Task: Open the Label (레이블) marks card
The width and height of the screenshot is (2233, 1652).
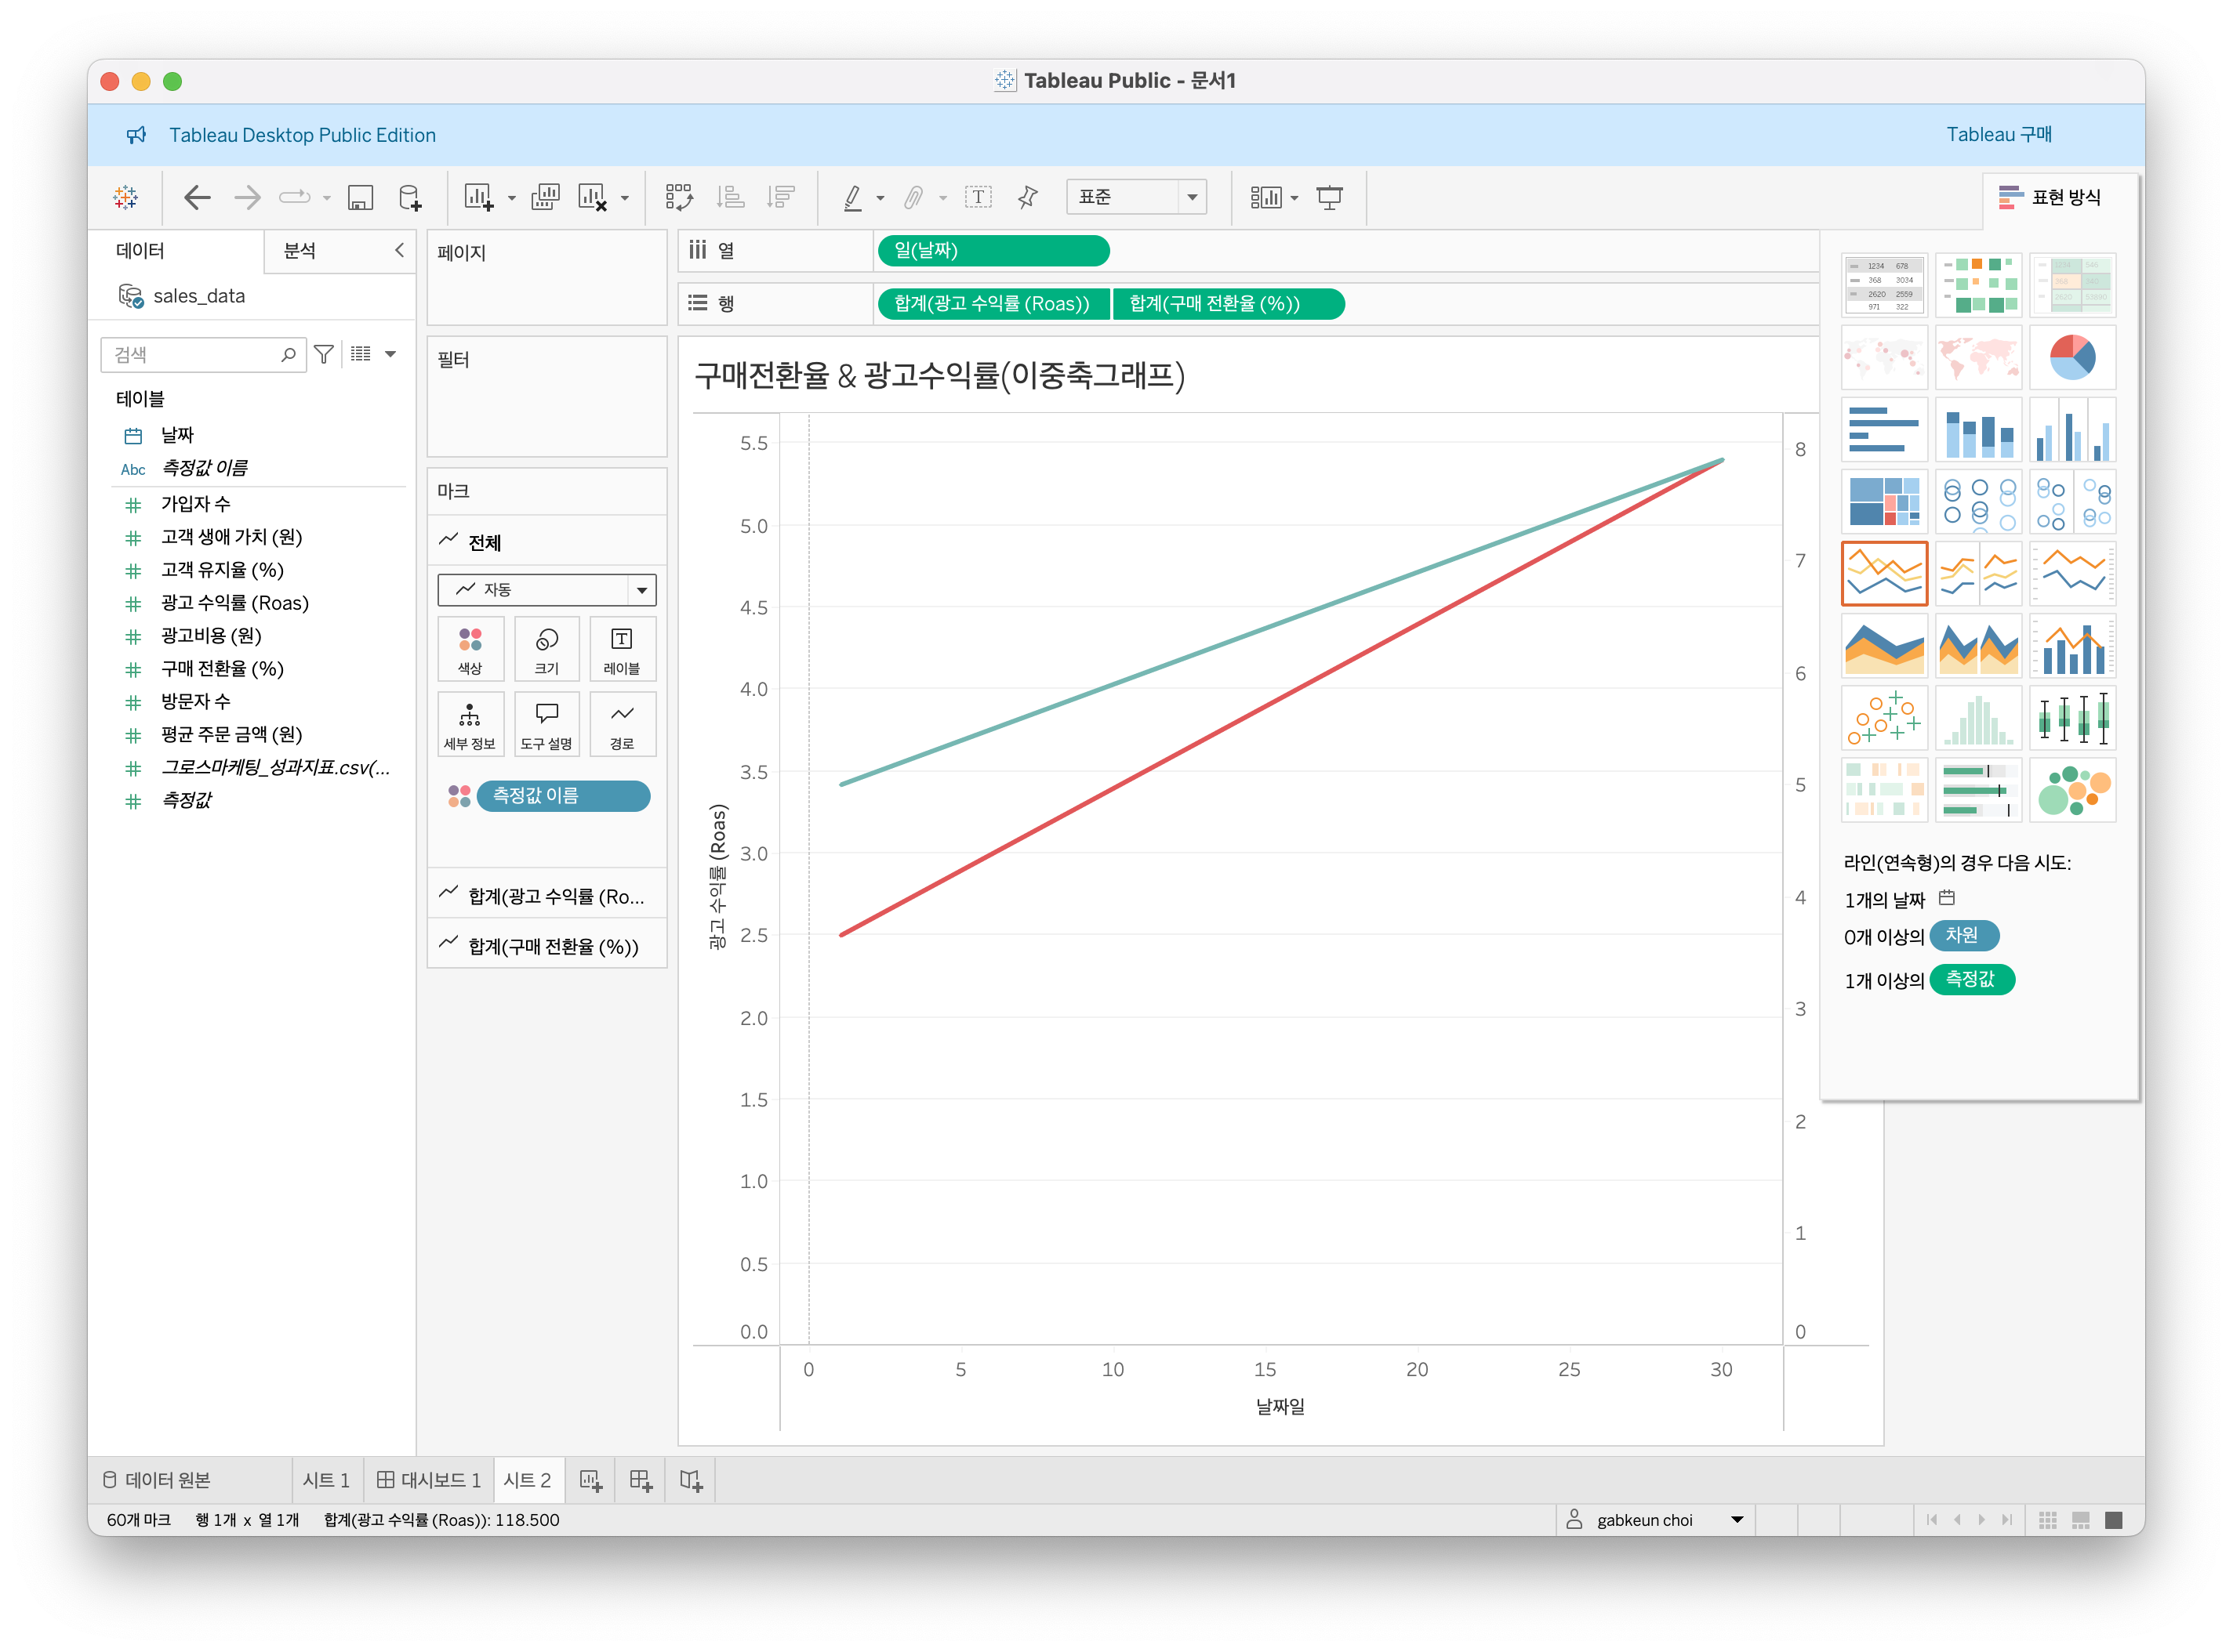Action: coord(621,649)
